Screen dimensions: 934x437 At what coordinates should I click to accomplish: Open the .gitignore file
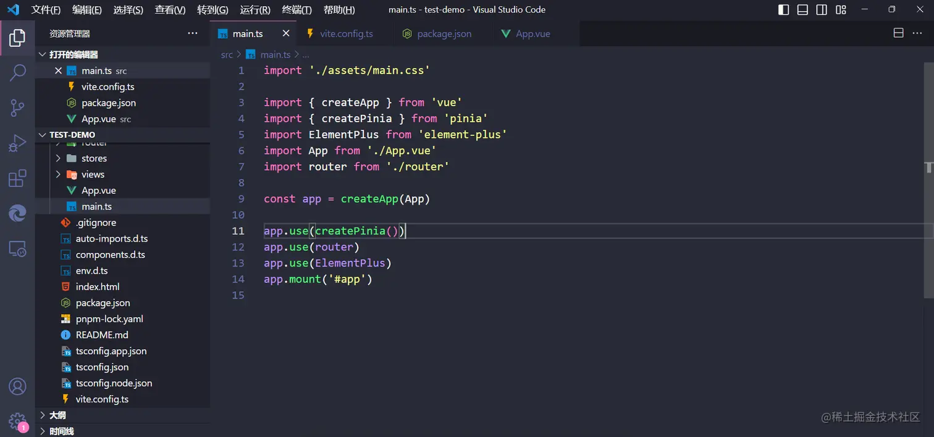pyautogui.click(x=122, y=223)
